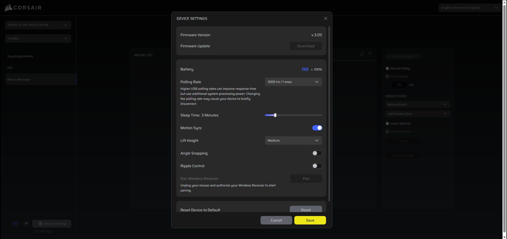Click the trash delete macro icon

(x=370, y=54)
